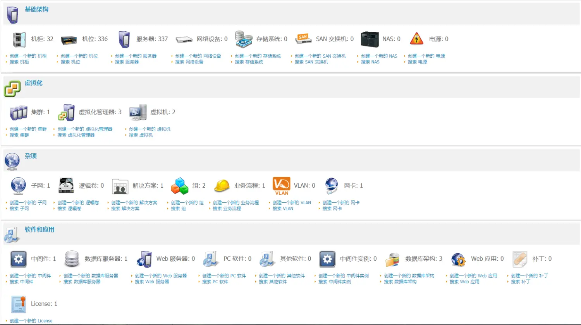Click the 虚拟机 virtual machine icon
The height and width of the screenshot is (325, 581).
[x=138, y=113]
